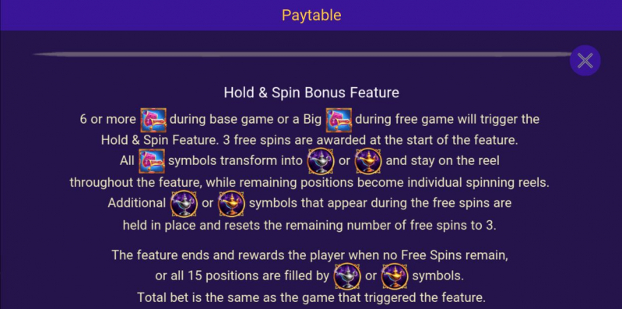
Task: Click the '3 free spins are awarded' text line
Action: [309, 140]
